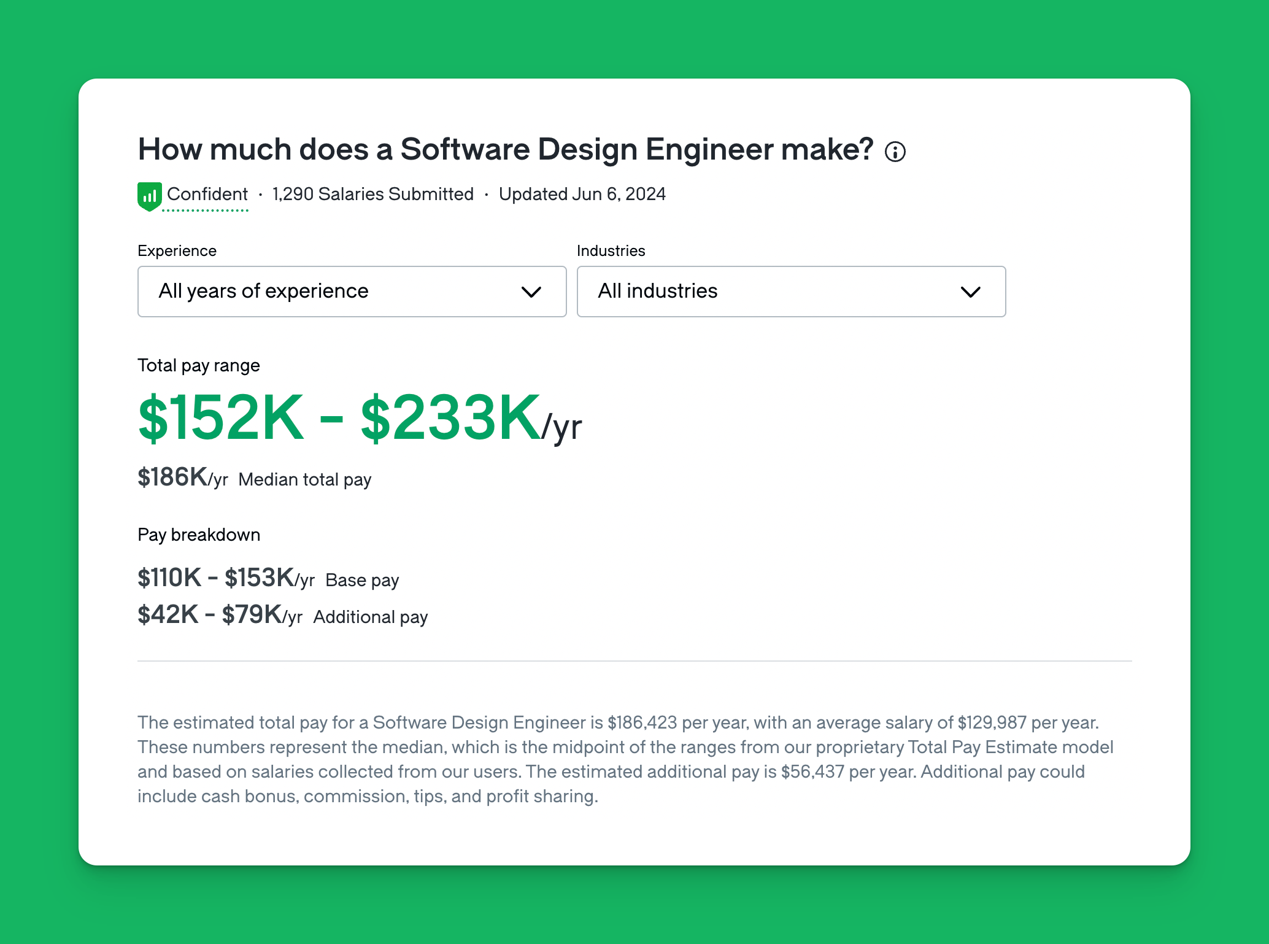This screenshot has height=944, width=1269.
Task: Click the $152K - $233K pay range
Action: tap(341, 419)
